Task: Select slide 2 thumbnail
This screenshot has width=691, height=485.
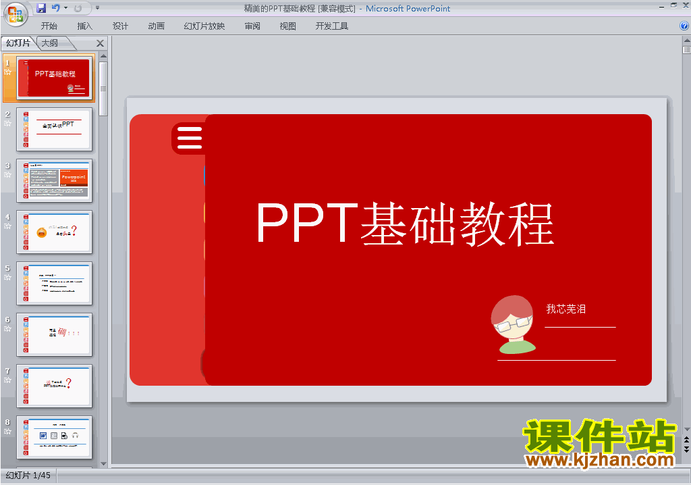Action: point(54,129)
